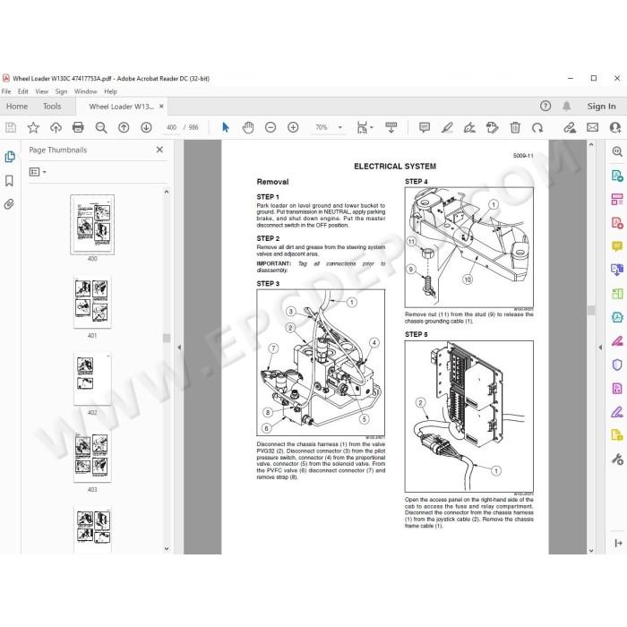Open the more tools wrench icon
627x627 pixels.
pos(617,459)
